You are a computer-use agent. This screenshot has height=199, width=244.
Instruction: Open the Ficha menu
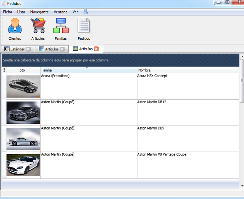[7, 12]
